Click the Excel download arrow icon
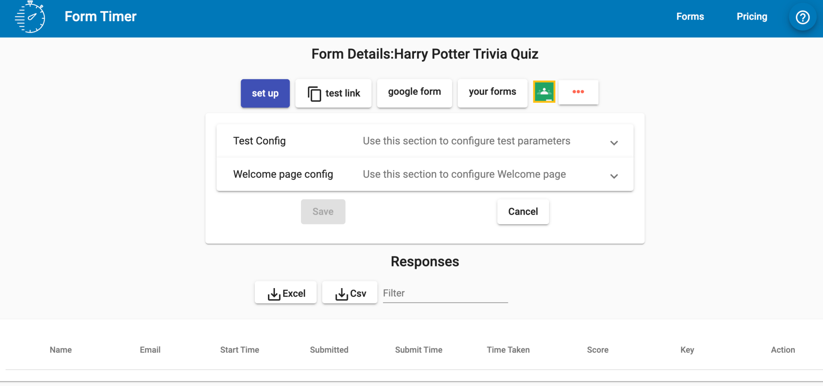 point(274,294)
